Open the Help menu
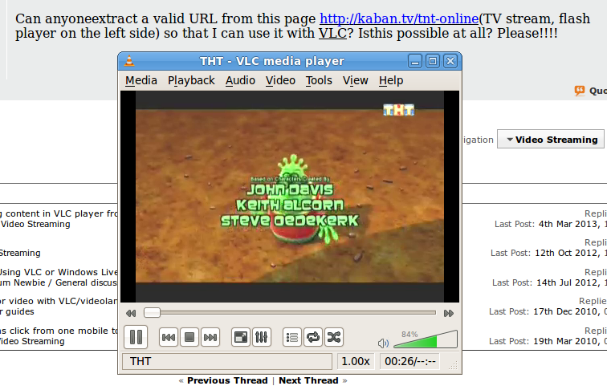The height and width of the screenshot is (390, 607). tap(391, 80)
